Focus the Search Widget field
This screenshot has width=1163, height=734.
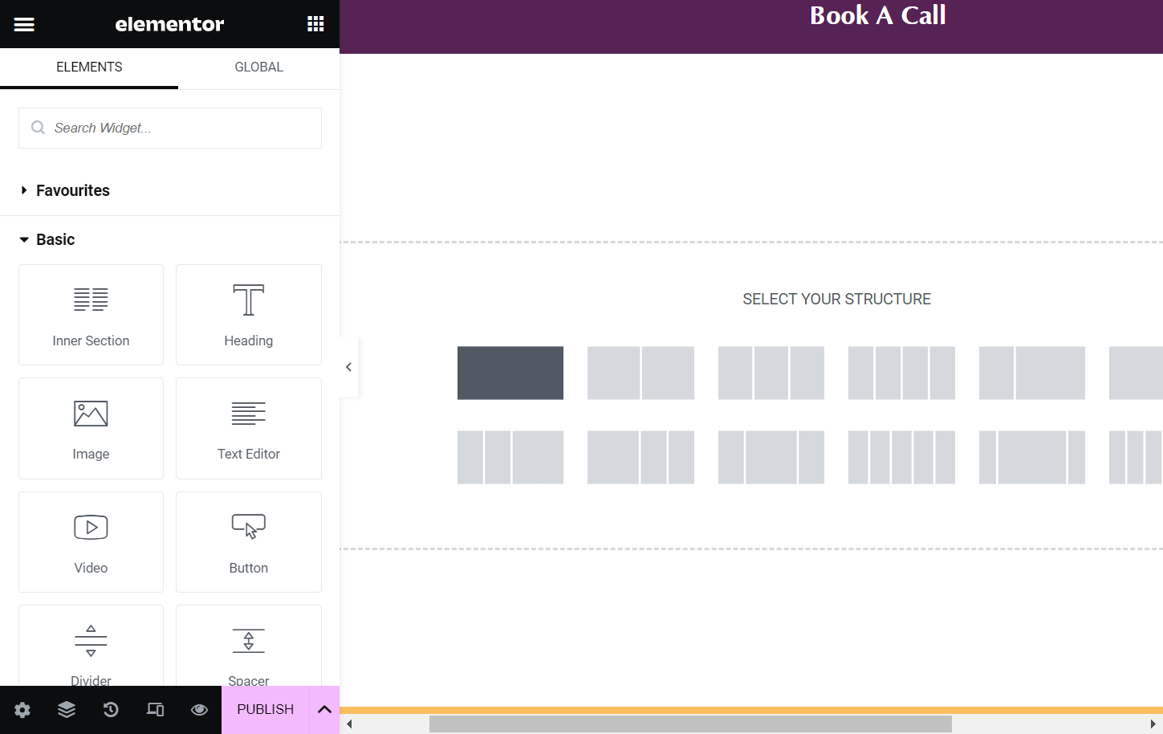tap(170, 128)
